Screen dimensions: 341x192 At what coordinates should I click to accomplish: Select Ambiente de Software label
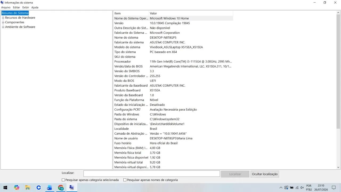point(20,27)
